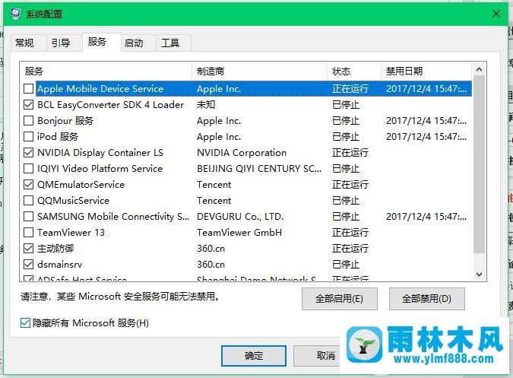The height and width of the screenshot is (378, 513).
Task: Sort by the 状态 column header
Action: pos(354,71)
